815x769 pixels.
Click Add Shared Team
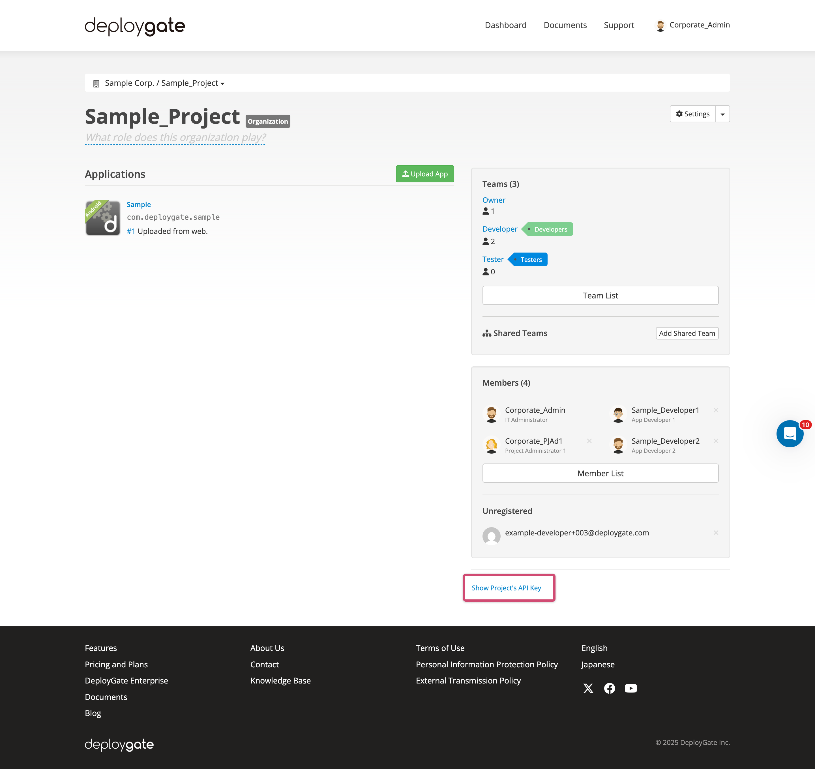pyautogui.click(x=687, y=333)
